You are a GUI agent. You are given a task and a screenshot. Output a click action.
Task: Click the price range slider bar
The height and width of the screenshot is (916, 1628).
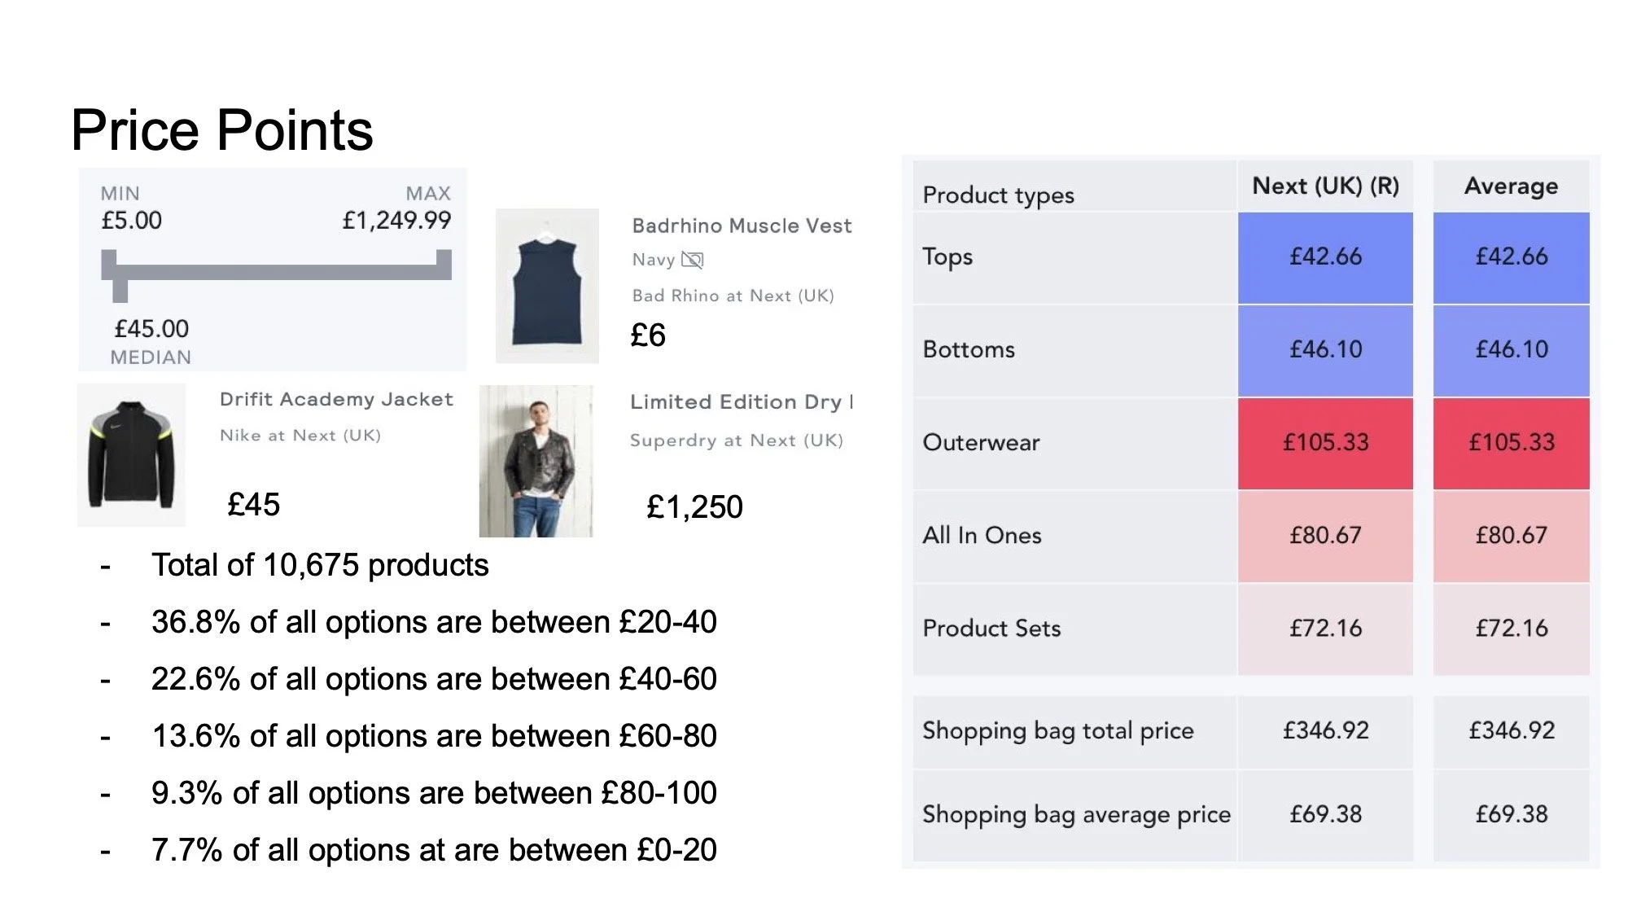(x=277, y=271)
